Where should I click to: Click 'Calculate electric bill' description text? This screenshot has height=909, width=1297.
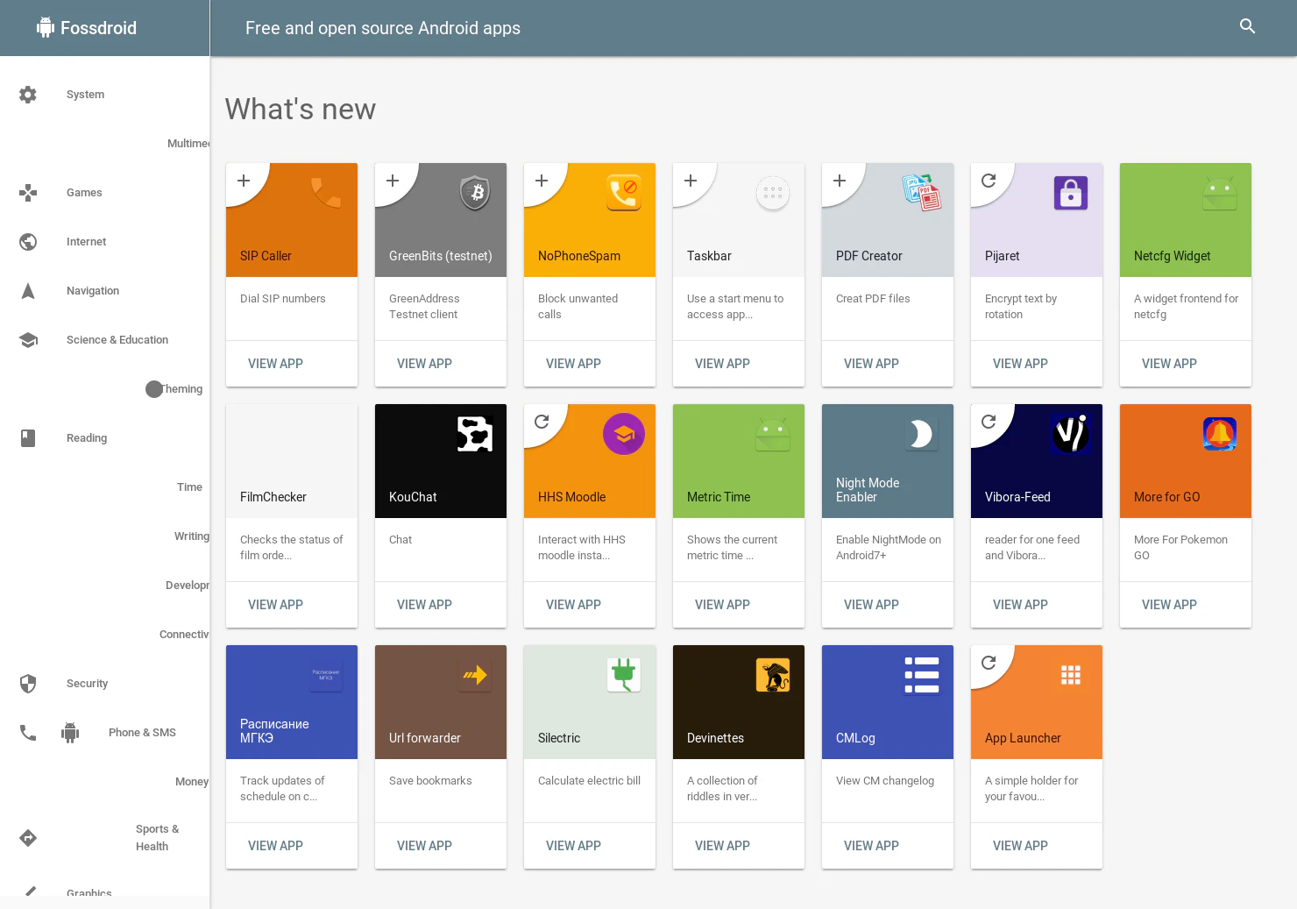589,781
